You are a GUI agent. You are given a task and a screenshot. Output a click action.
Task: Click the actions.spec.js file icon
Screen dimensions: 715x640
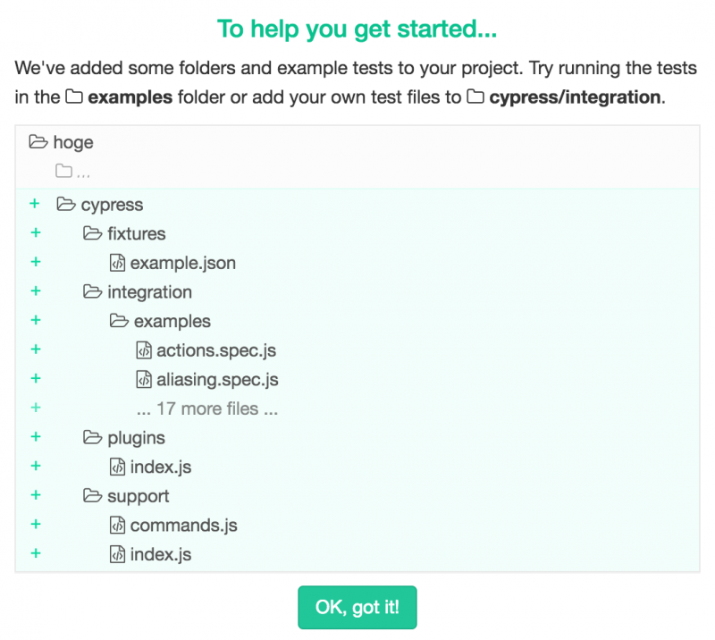tap(144, 350)
